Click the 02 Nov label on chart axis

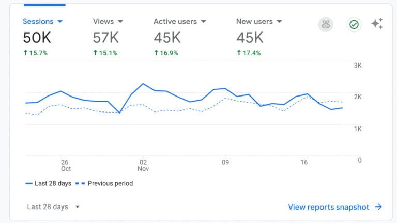(143, 165)
